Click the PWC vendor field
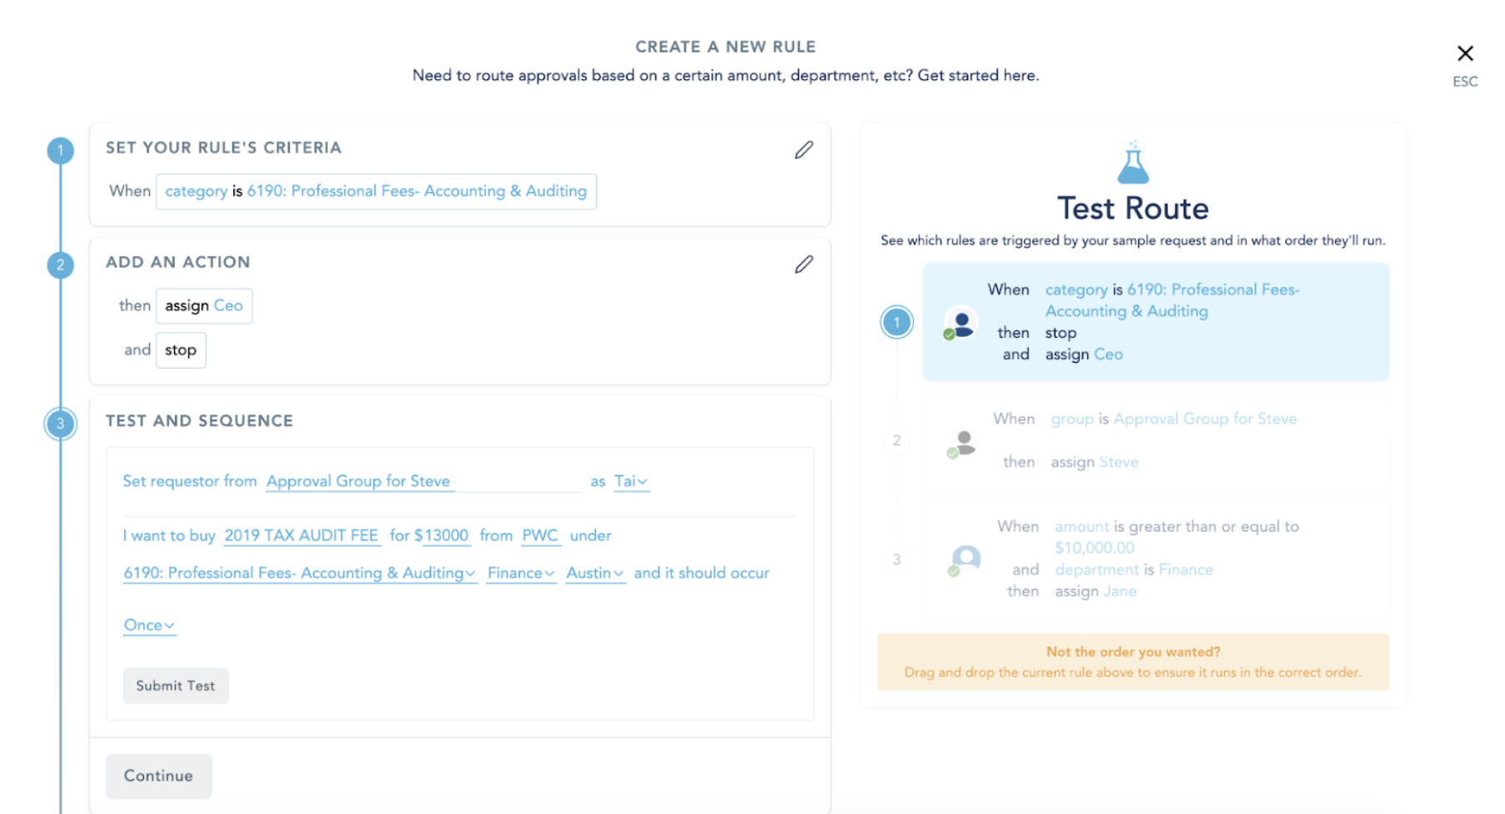This screenshot has height=814, width=1505. tap(540, 535)
